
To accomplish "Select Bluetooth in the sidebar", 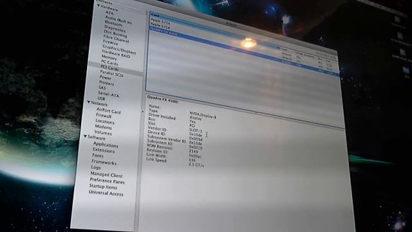I will (113, 23).
